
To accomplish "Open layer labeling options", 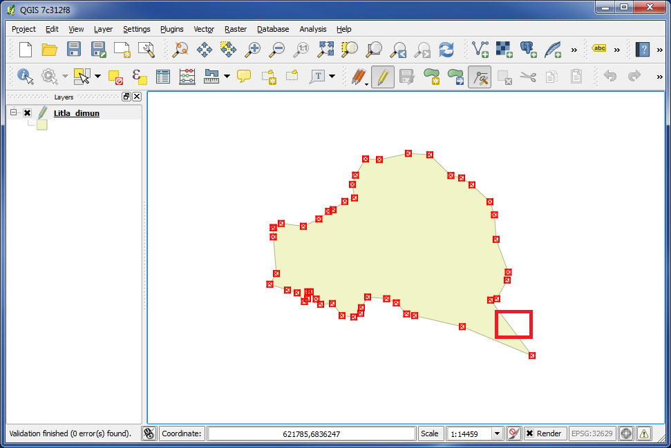I will click(x=599, y=48).
